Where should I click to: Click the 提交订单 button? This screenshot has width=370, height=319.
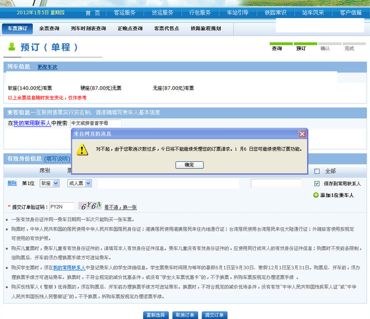click(x=214, y=315)
